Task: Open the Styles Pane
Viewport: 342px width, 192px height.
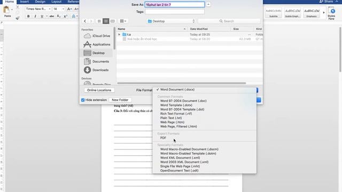Action: point(331,13)
